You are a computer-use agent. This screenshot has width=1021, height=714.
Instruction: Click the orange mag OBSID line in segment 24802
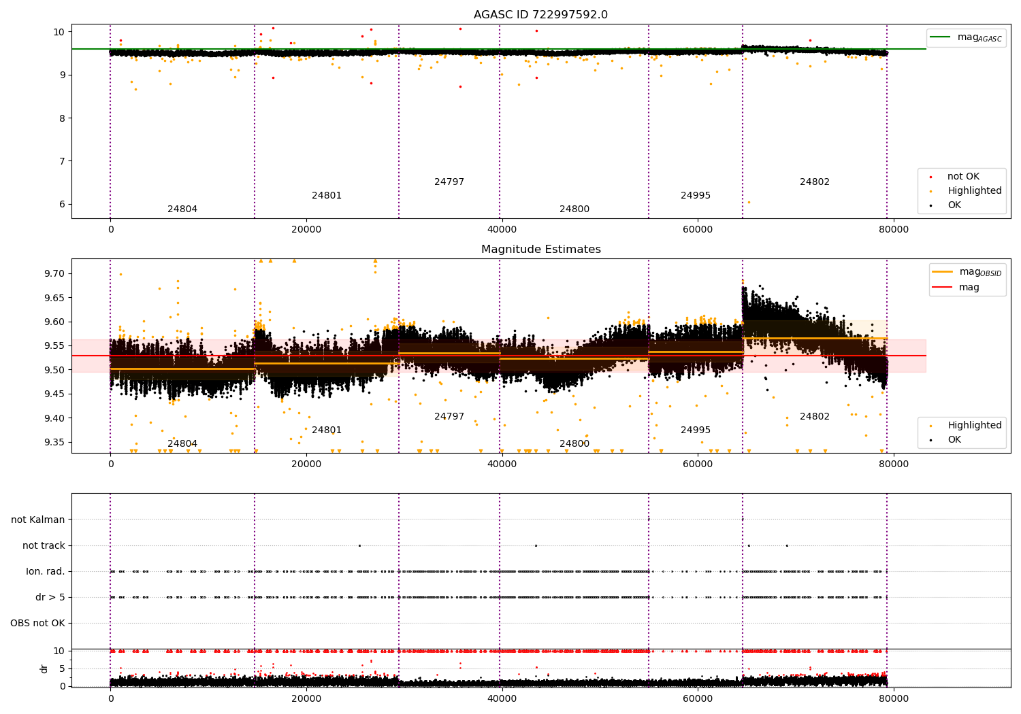coord(815,338)
